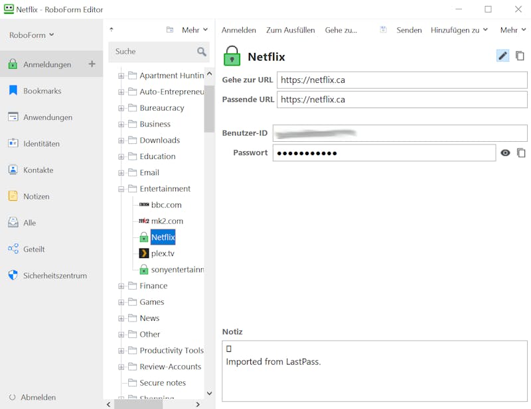Click Anmelden in the toolbar
The width and height of the screenshot is (531, 409).
click(x=239, y=30)
